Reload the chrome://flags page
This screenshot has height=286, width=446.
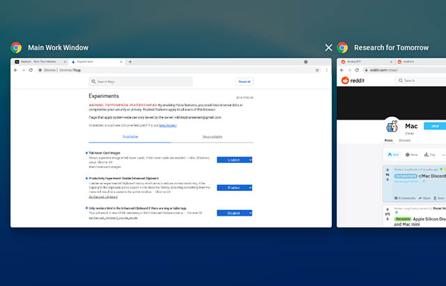pyautogui.click(x=31, y=70)
